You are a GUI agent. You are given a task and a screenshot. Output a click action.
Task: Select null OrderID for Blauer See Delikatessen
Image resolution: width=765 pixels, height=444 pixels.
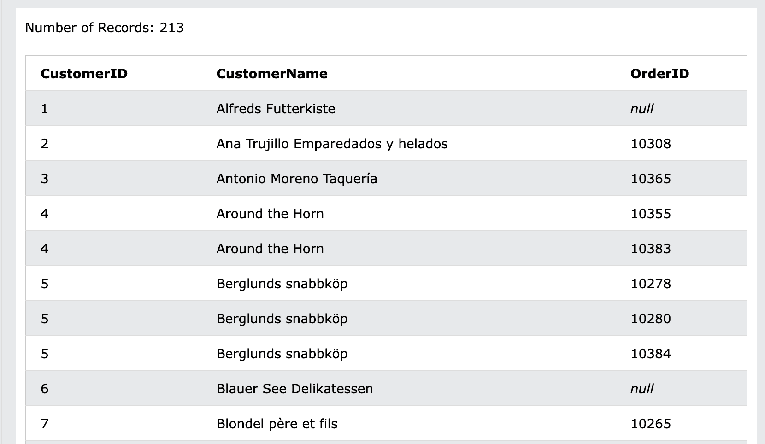tap(642, 389)
